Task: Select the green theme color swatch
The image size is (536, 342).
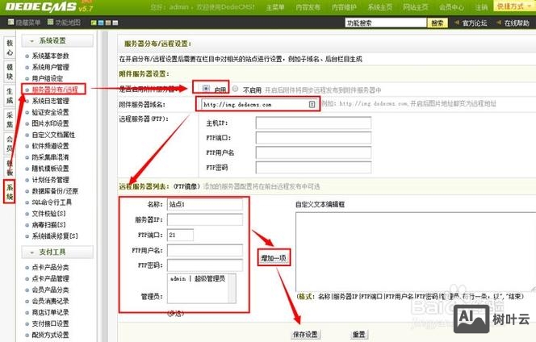Action: point(94,23)
